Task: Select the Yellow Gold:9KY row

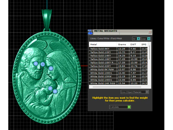Action: pos(118,49)
